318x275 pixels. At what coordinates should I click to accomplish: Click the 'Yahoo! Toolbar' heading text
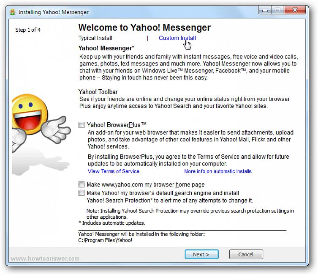pos(98,92)
